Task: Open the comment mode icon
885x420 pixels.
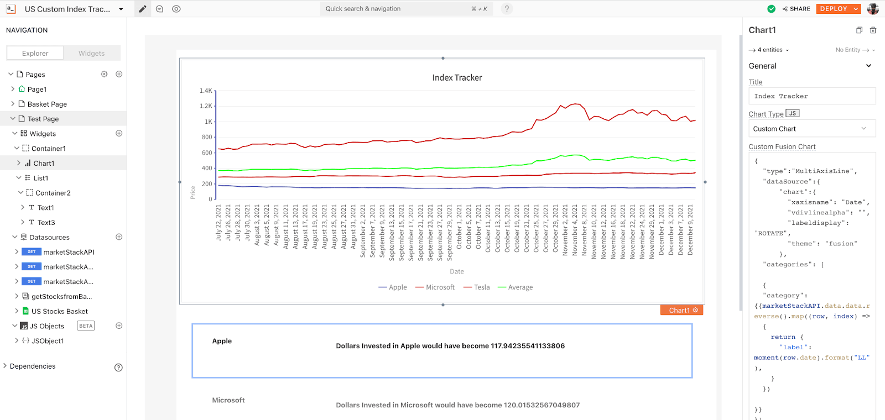Action: click(159, 9)
